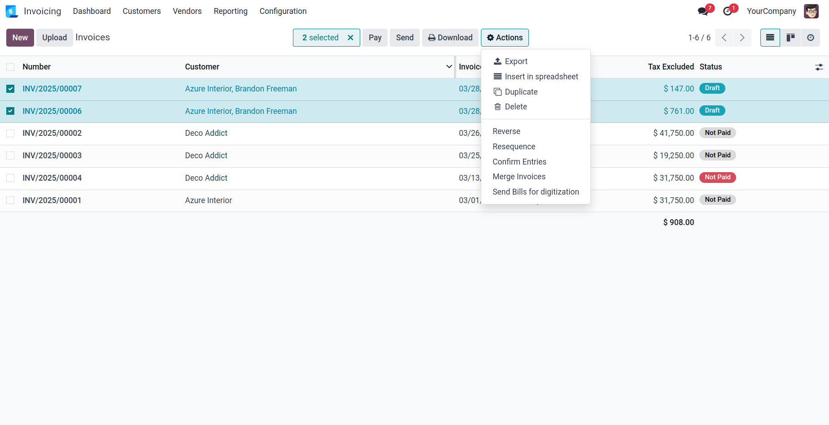Go to next page arrow
The image size is (829, 425).
[742, 38]
